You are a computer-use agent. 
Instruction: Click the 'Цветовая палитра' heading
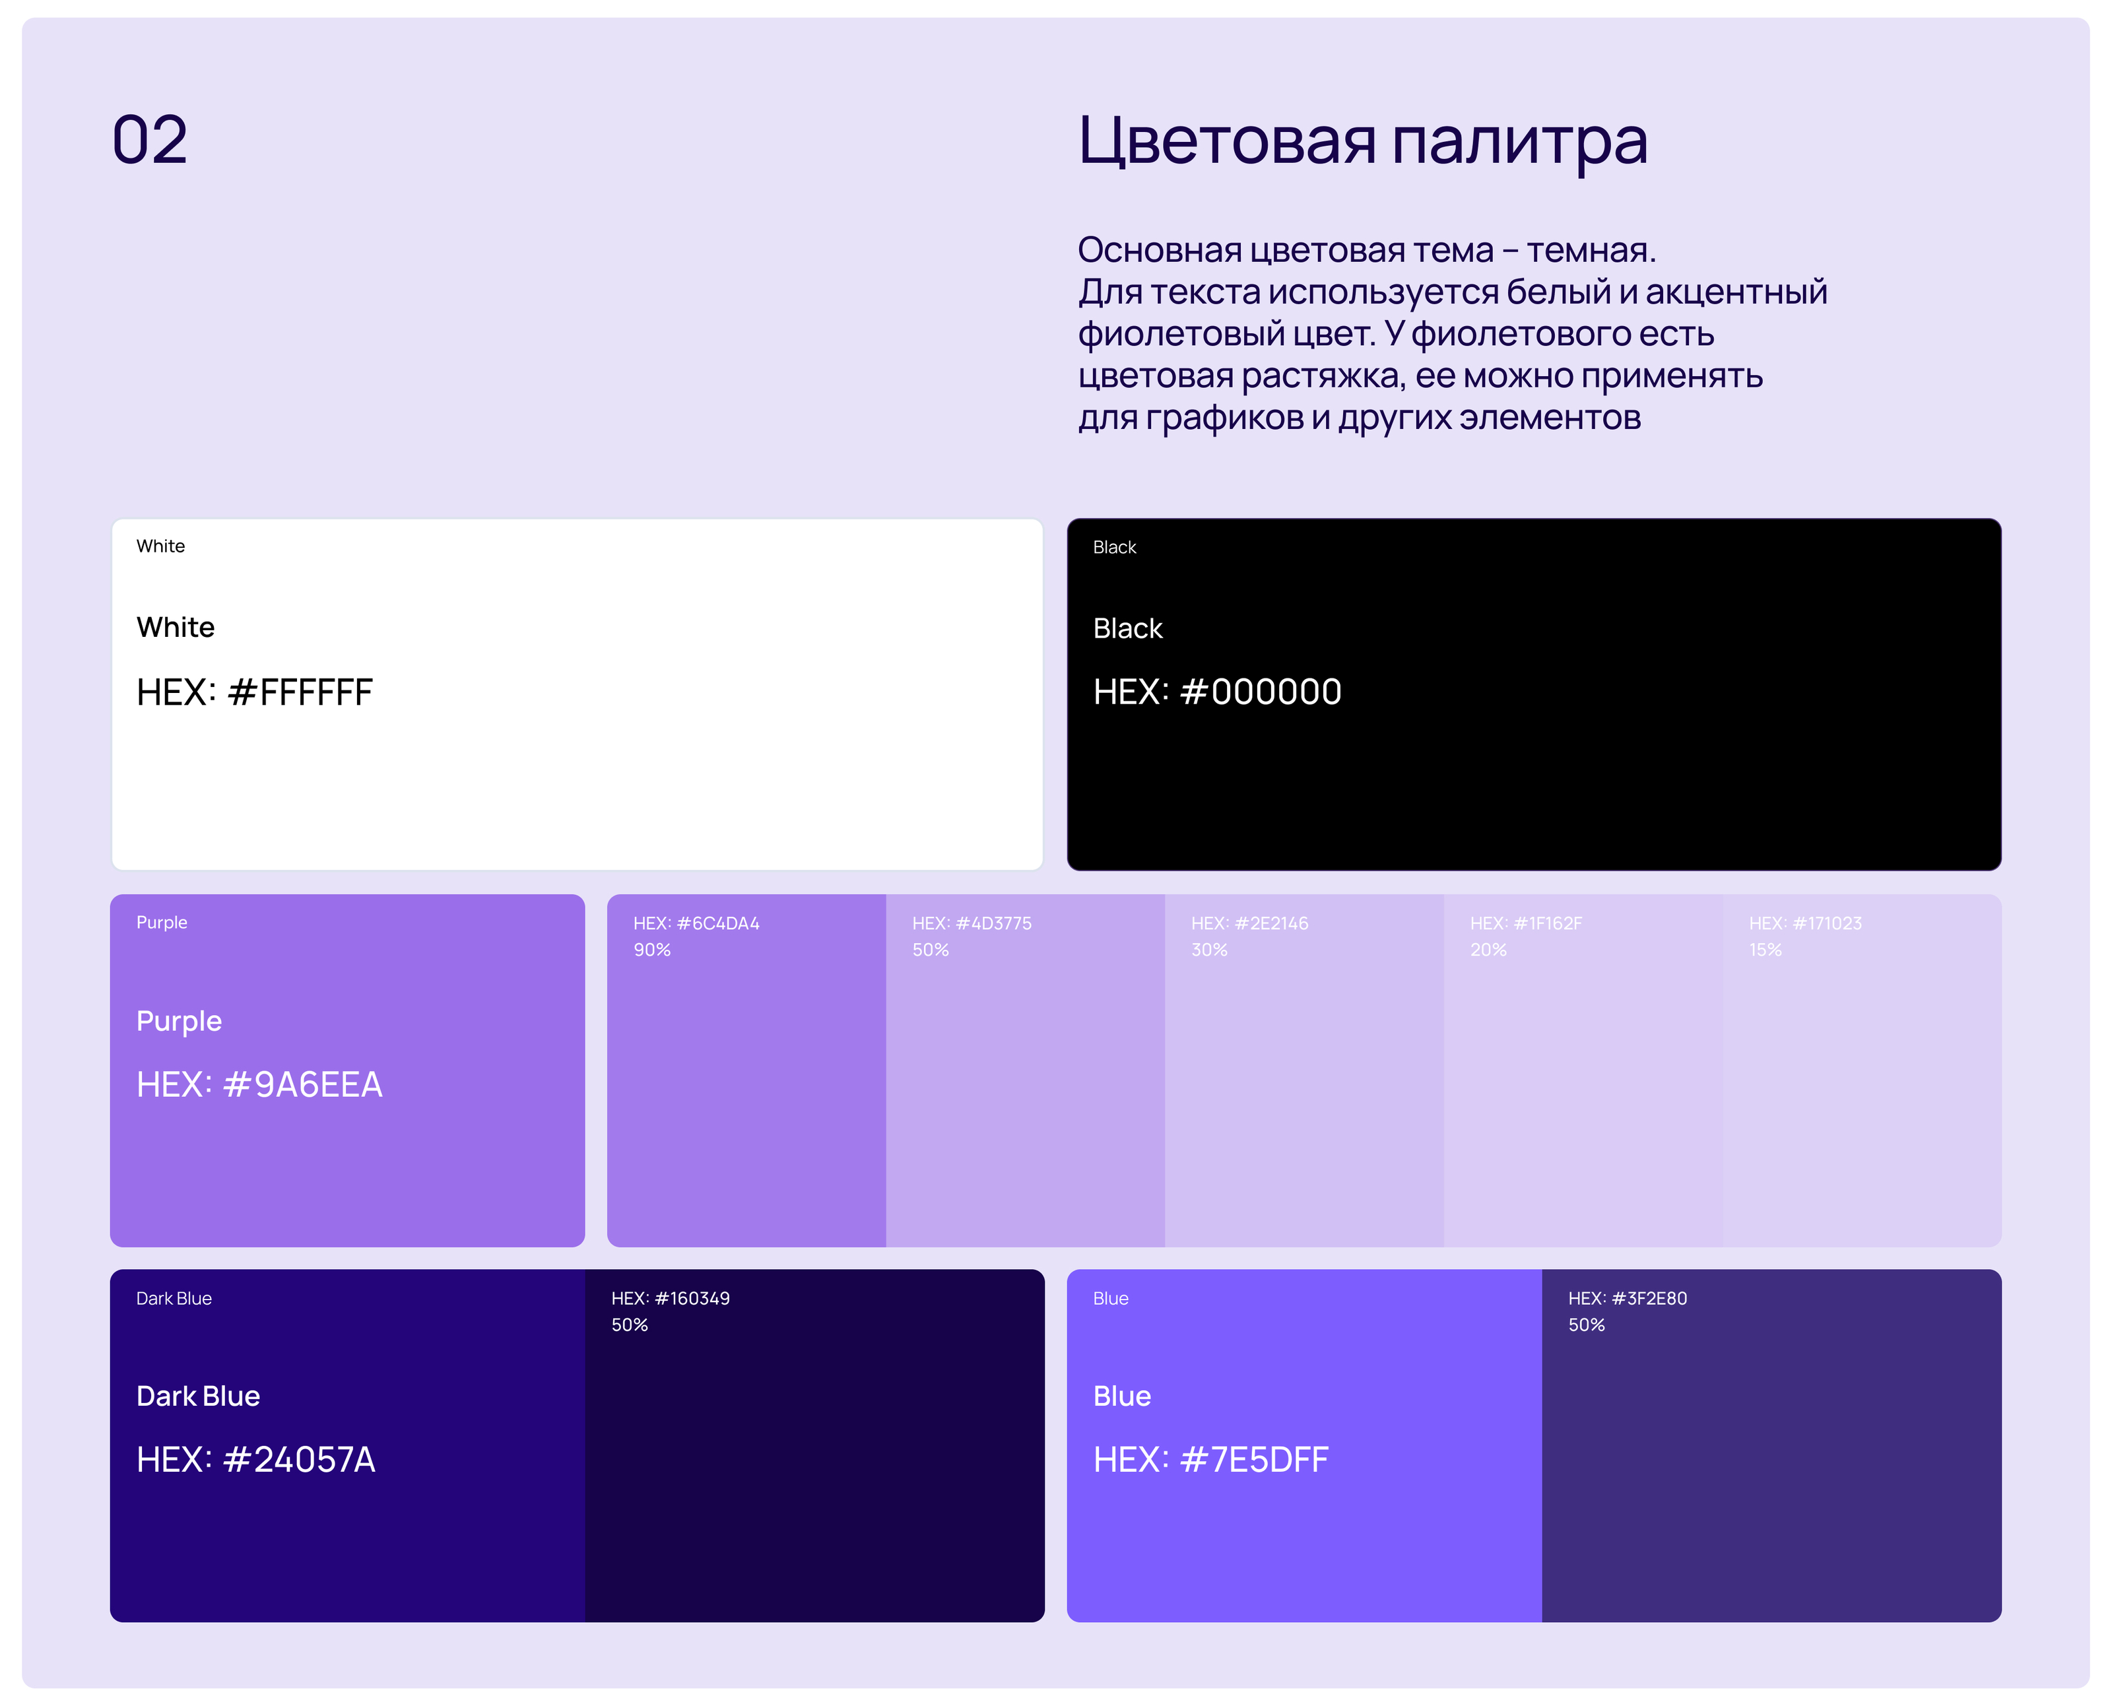tap(1362, 141)
